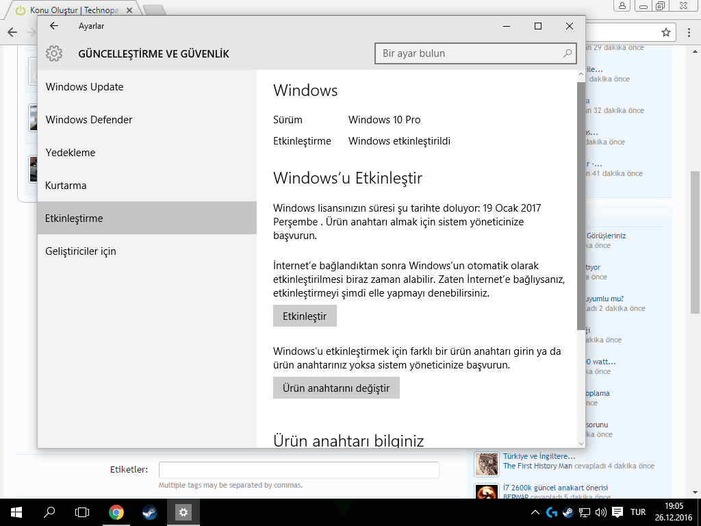Minimize the Ayarlar window
This screenshot has height=526, width=701.
click(x=507, y=26)
